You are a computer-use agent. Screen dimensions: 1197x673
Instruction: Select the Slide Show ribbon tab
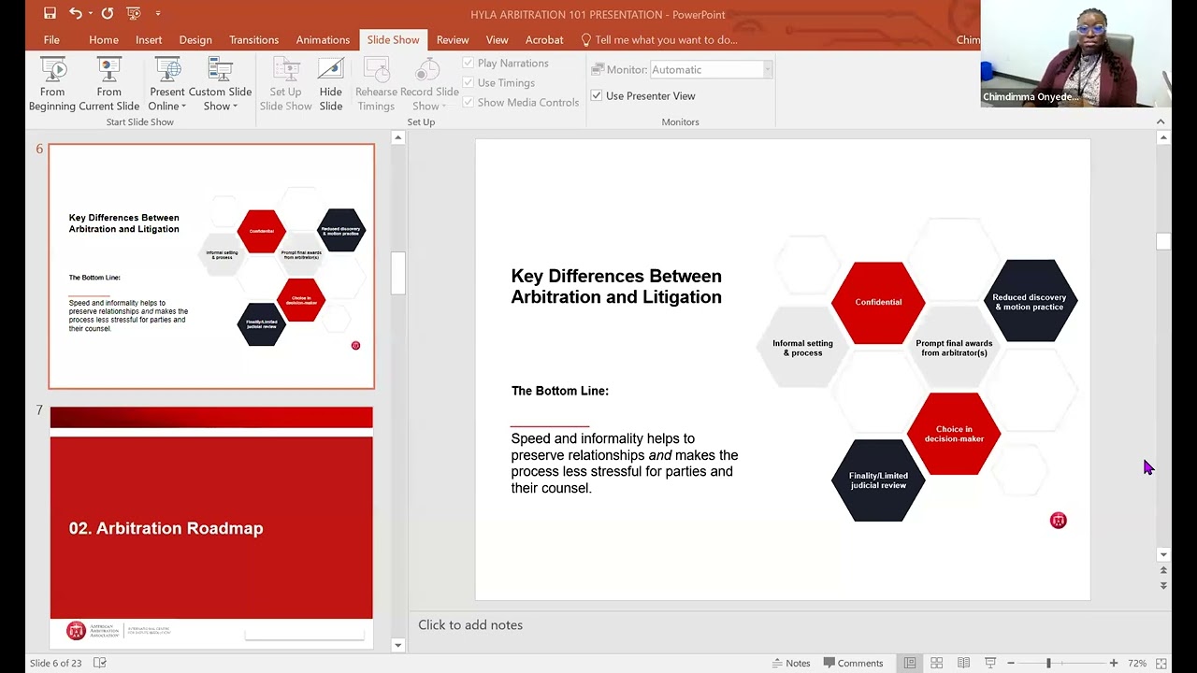click(x=393, y=39)
